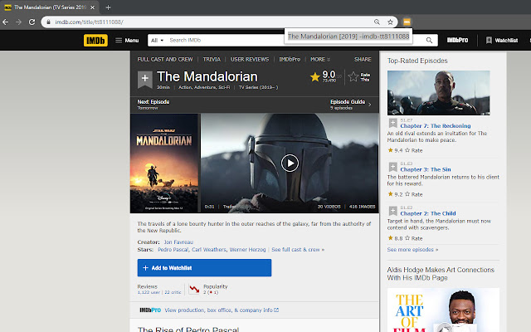This screenshot has width=531, height=332.
Task: Open The Art of Film thumbnail
Action: tap(443, 310)
